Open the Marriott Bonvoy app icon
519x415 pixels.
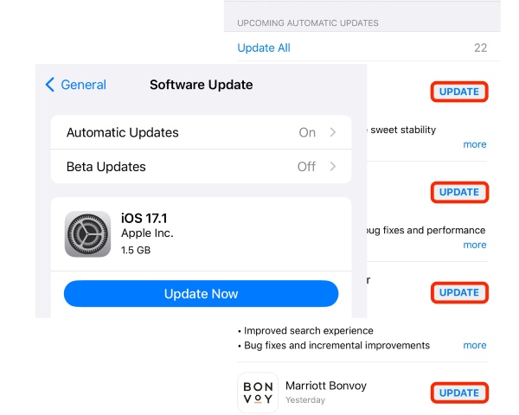258,393
